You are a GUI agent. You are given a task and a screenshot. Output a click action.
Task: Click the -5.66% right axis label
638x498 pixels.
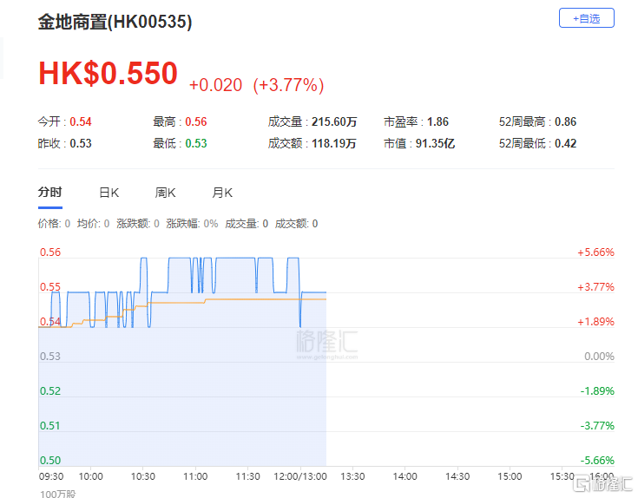tap(597, 460)
